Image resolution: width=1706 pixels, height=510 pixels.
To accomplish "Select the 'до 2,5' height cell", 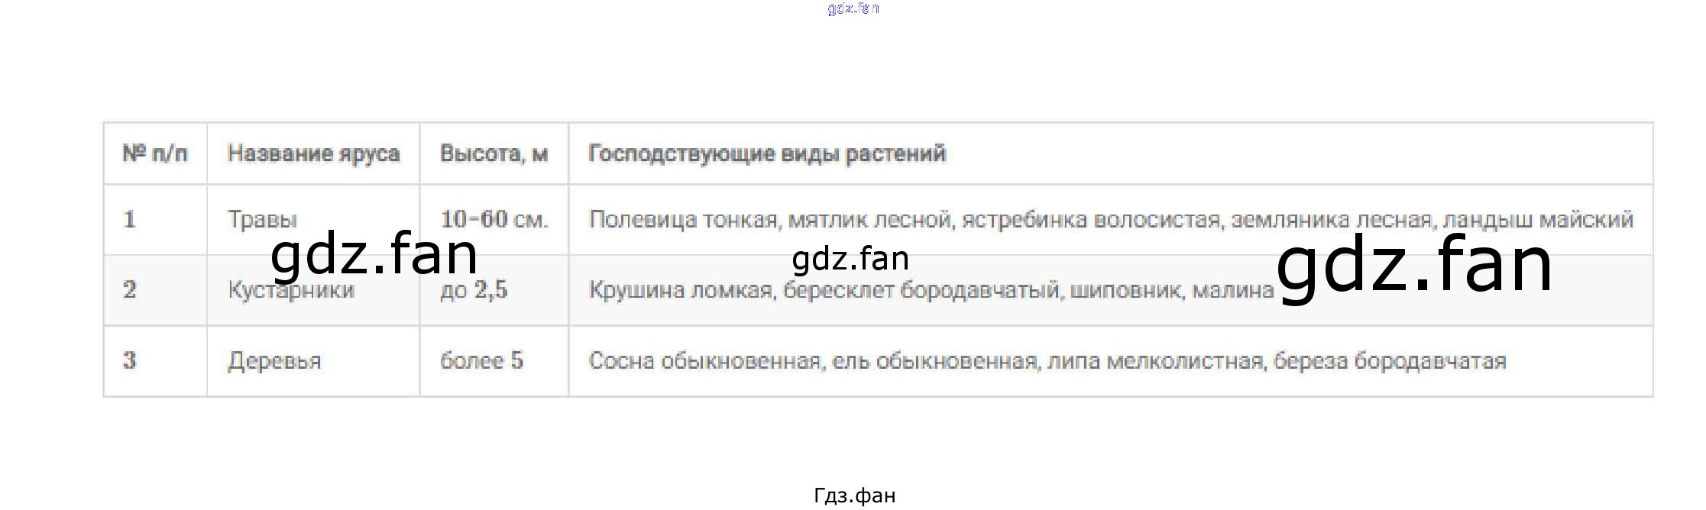I will point(494,290).
